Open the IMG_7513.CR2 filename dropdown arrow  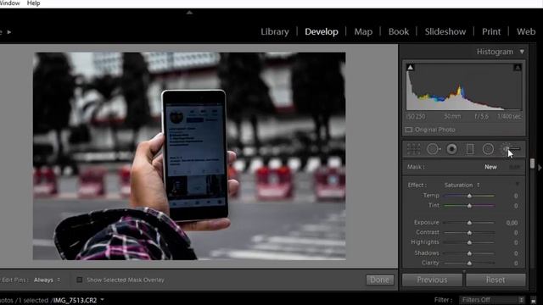pyautogui.click(x=102, y=300)
